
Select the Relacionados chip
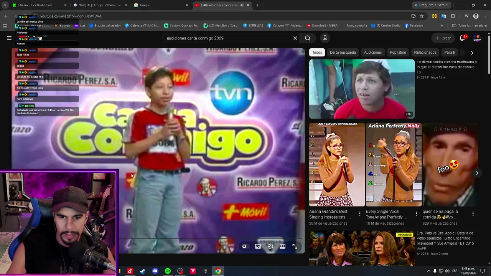coord(425,53)
